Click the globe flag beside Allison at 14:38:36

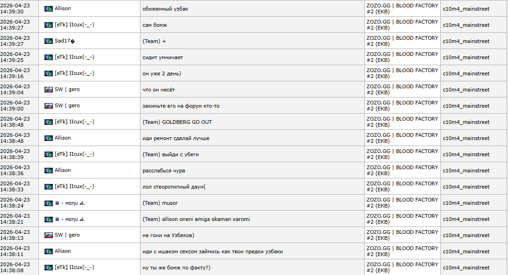pos(48,171)
